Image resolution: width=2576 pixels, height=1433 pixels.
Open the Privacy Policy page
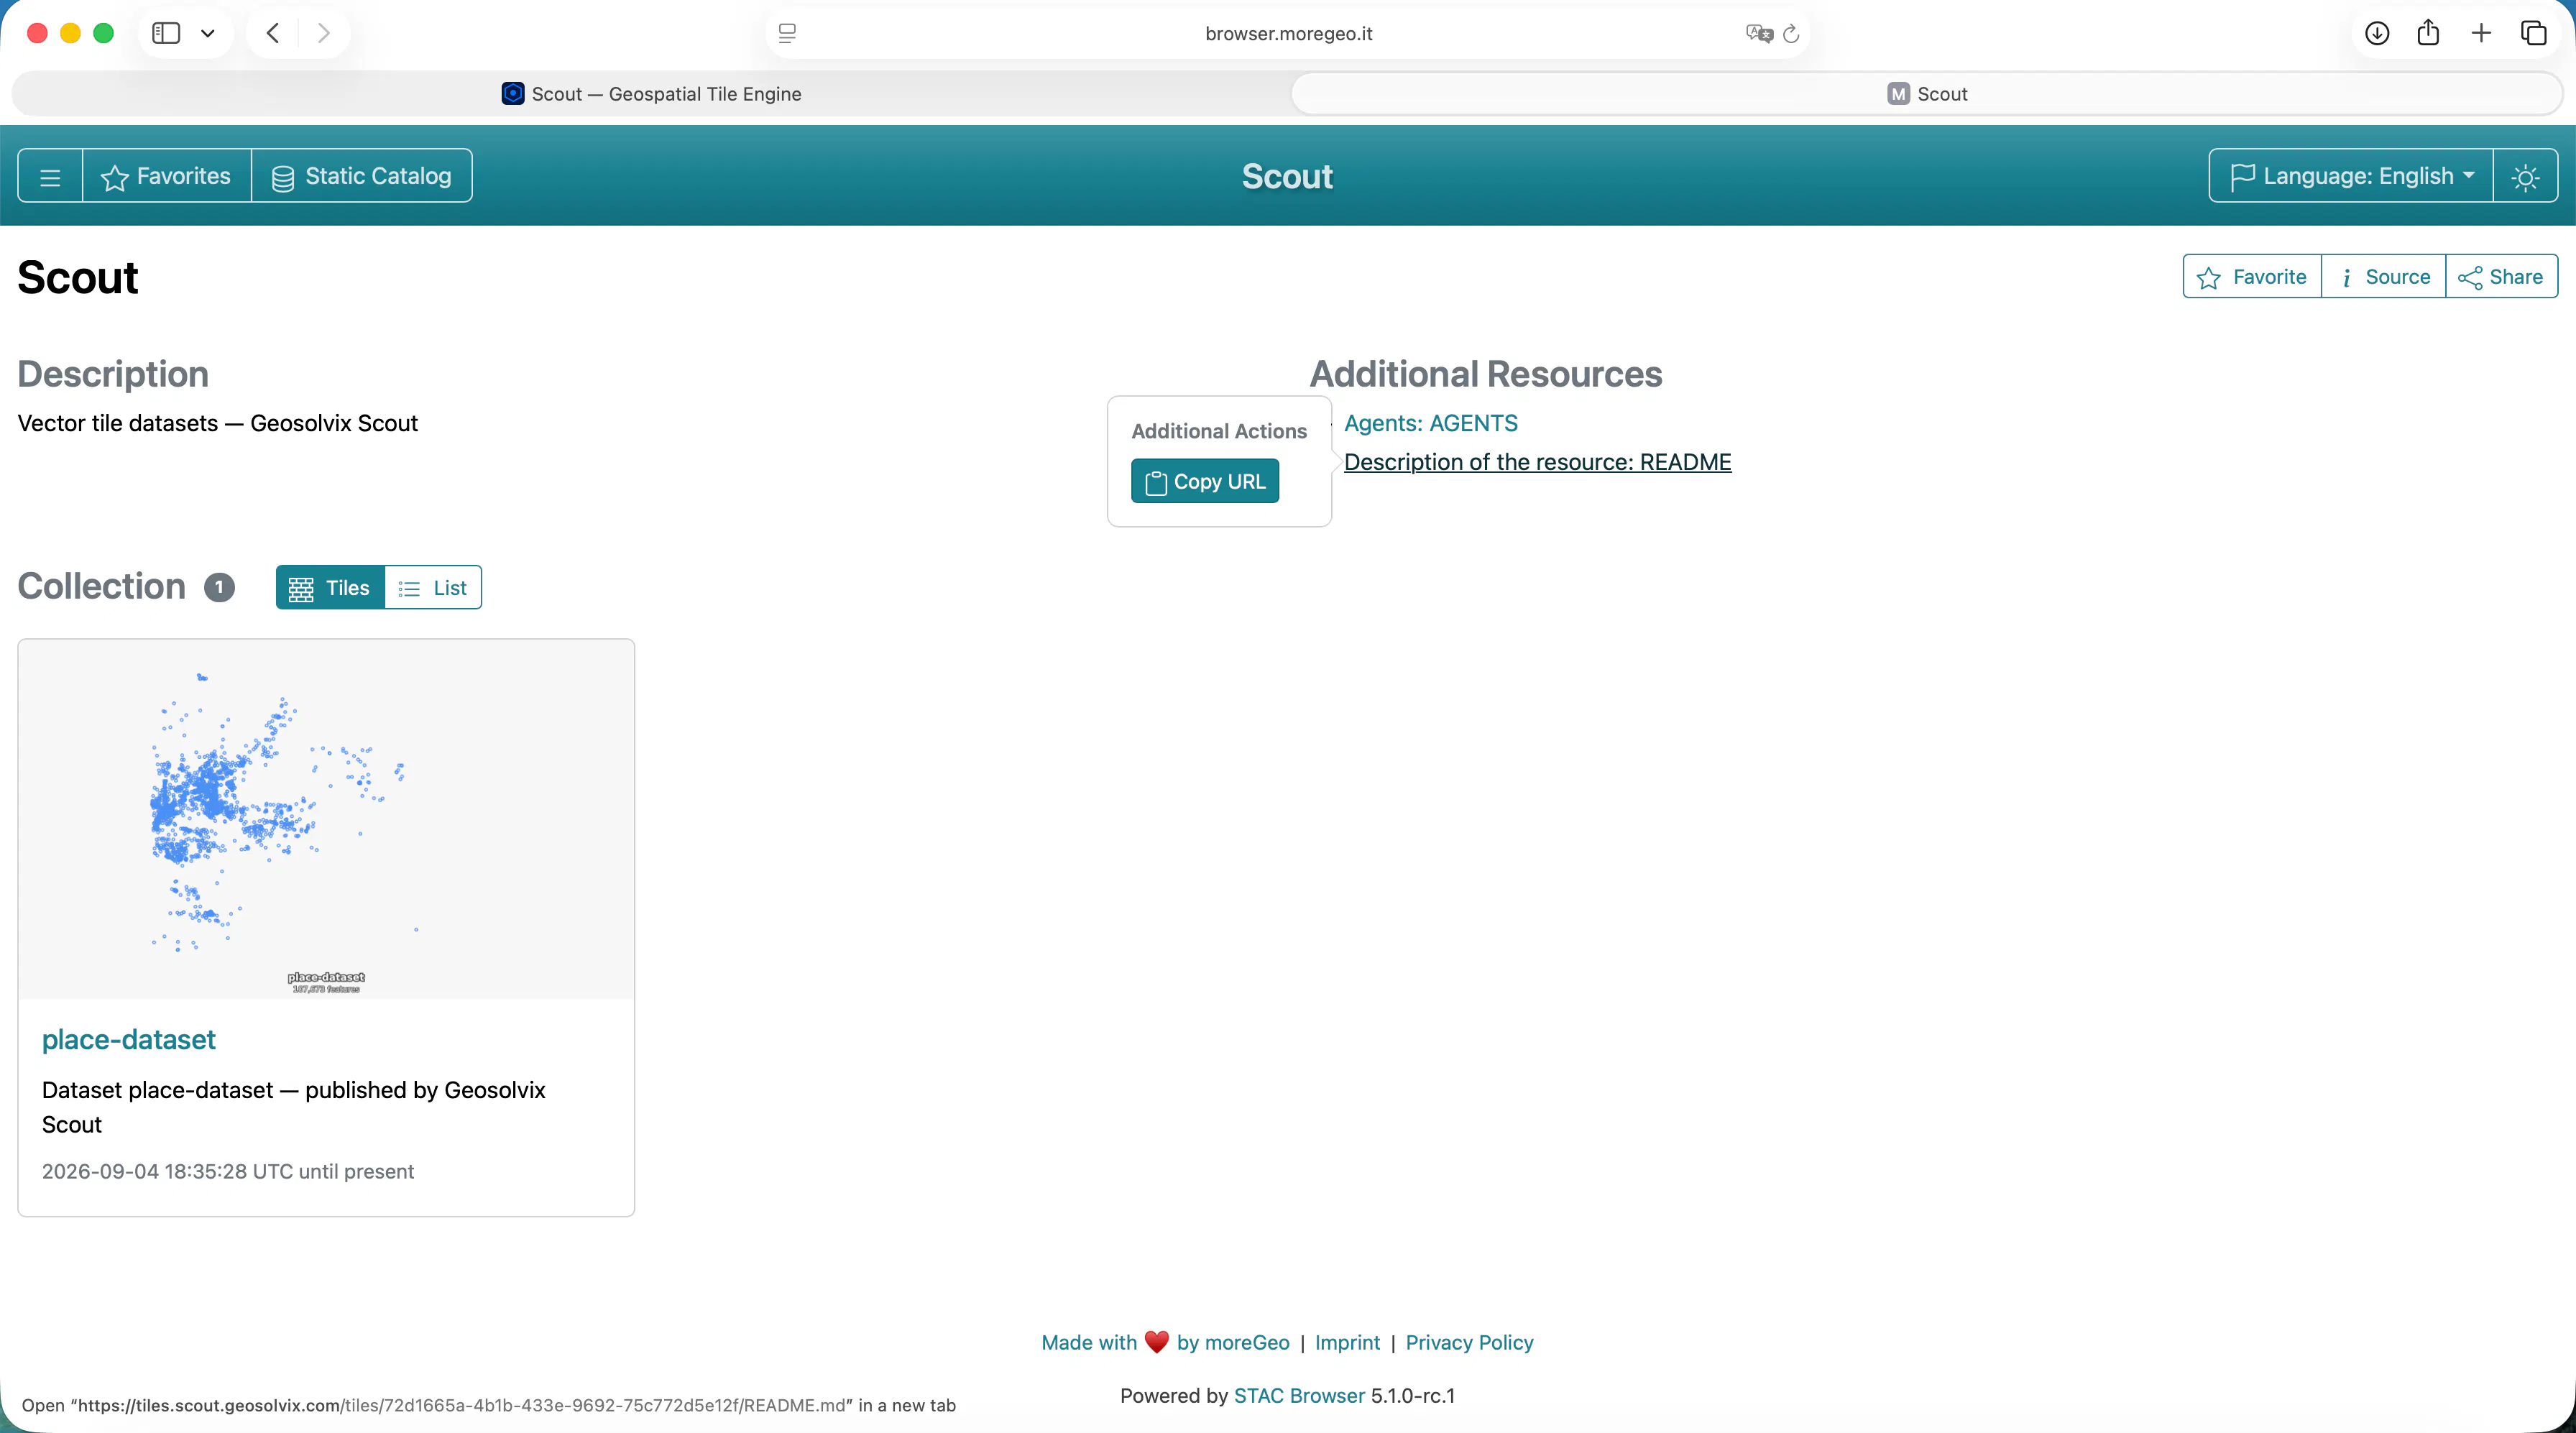coord(1469,1342)
